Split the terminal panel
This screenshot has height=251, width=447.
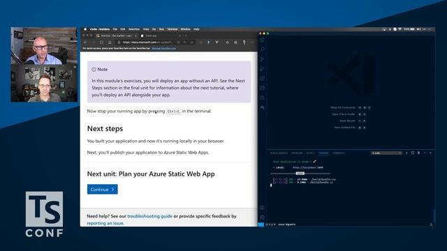click(x=413, y=153)
